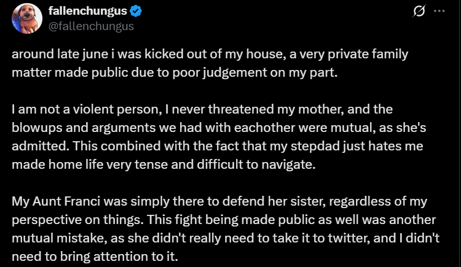Open the @fallenchungus handle link

click(x=90, y=26)
